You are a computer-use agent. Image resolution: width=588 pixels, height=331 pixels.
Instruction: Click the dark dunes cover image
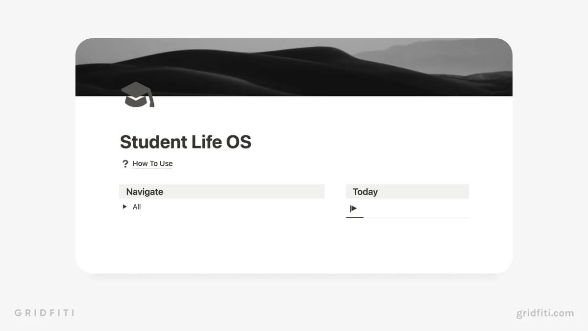[x=294, y=67]
